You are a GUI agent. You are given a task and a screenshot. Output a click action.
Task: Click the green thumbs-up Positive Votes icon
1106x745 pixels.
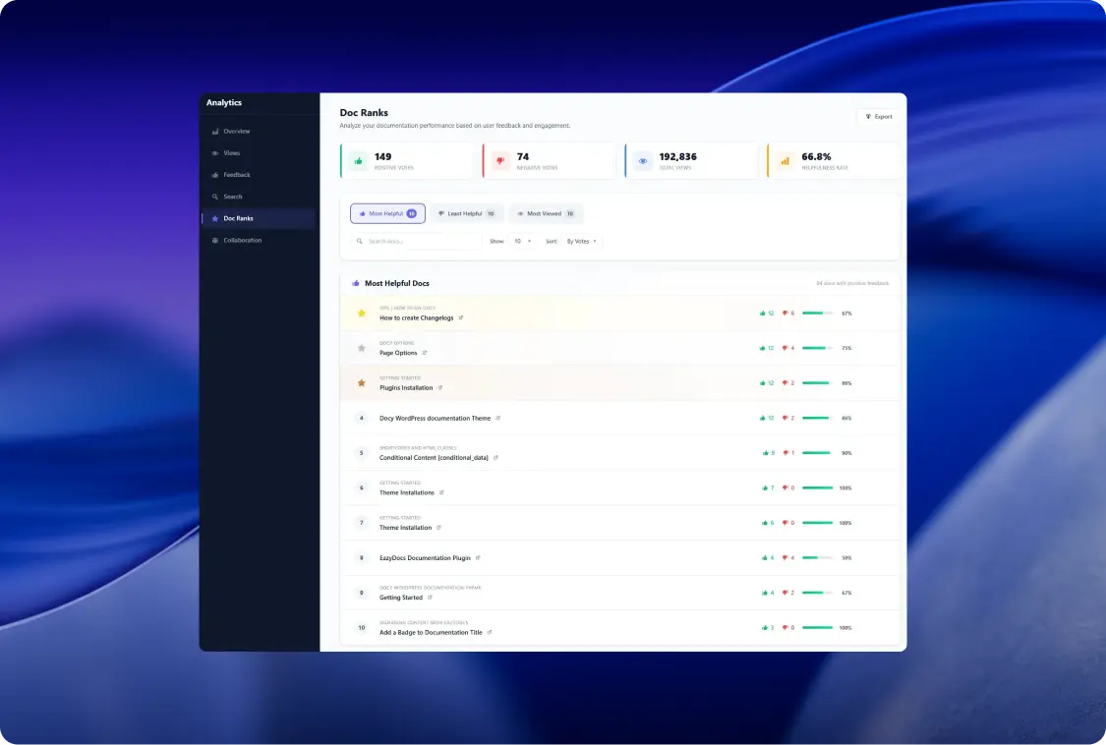pyautogui.click(x=359, y=161)
